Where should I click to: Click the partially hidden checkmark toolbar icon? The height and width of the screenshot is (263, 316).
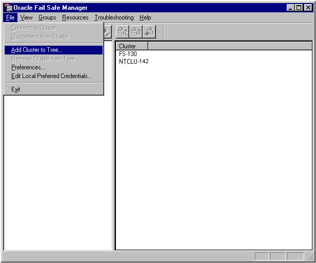tap(107, 32)
